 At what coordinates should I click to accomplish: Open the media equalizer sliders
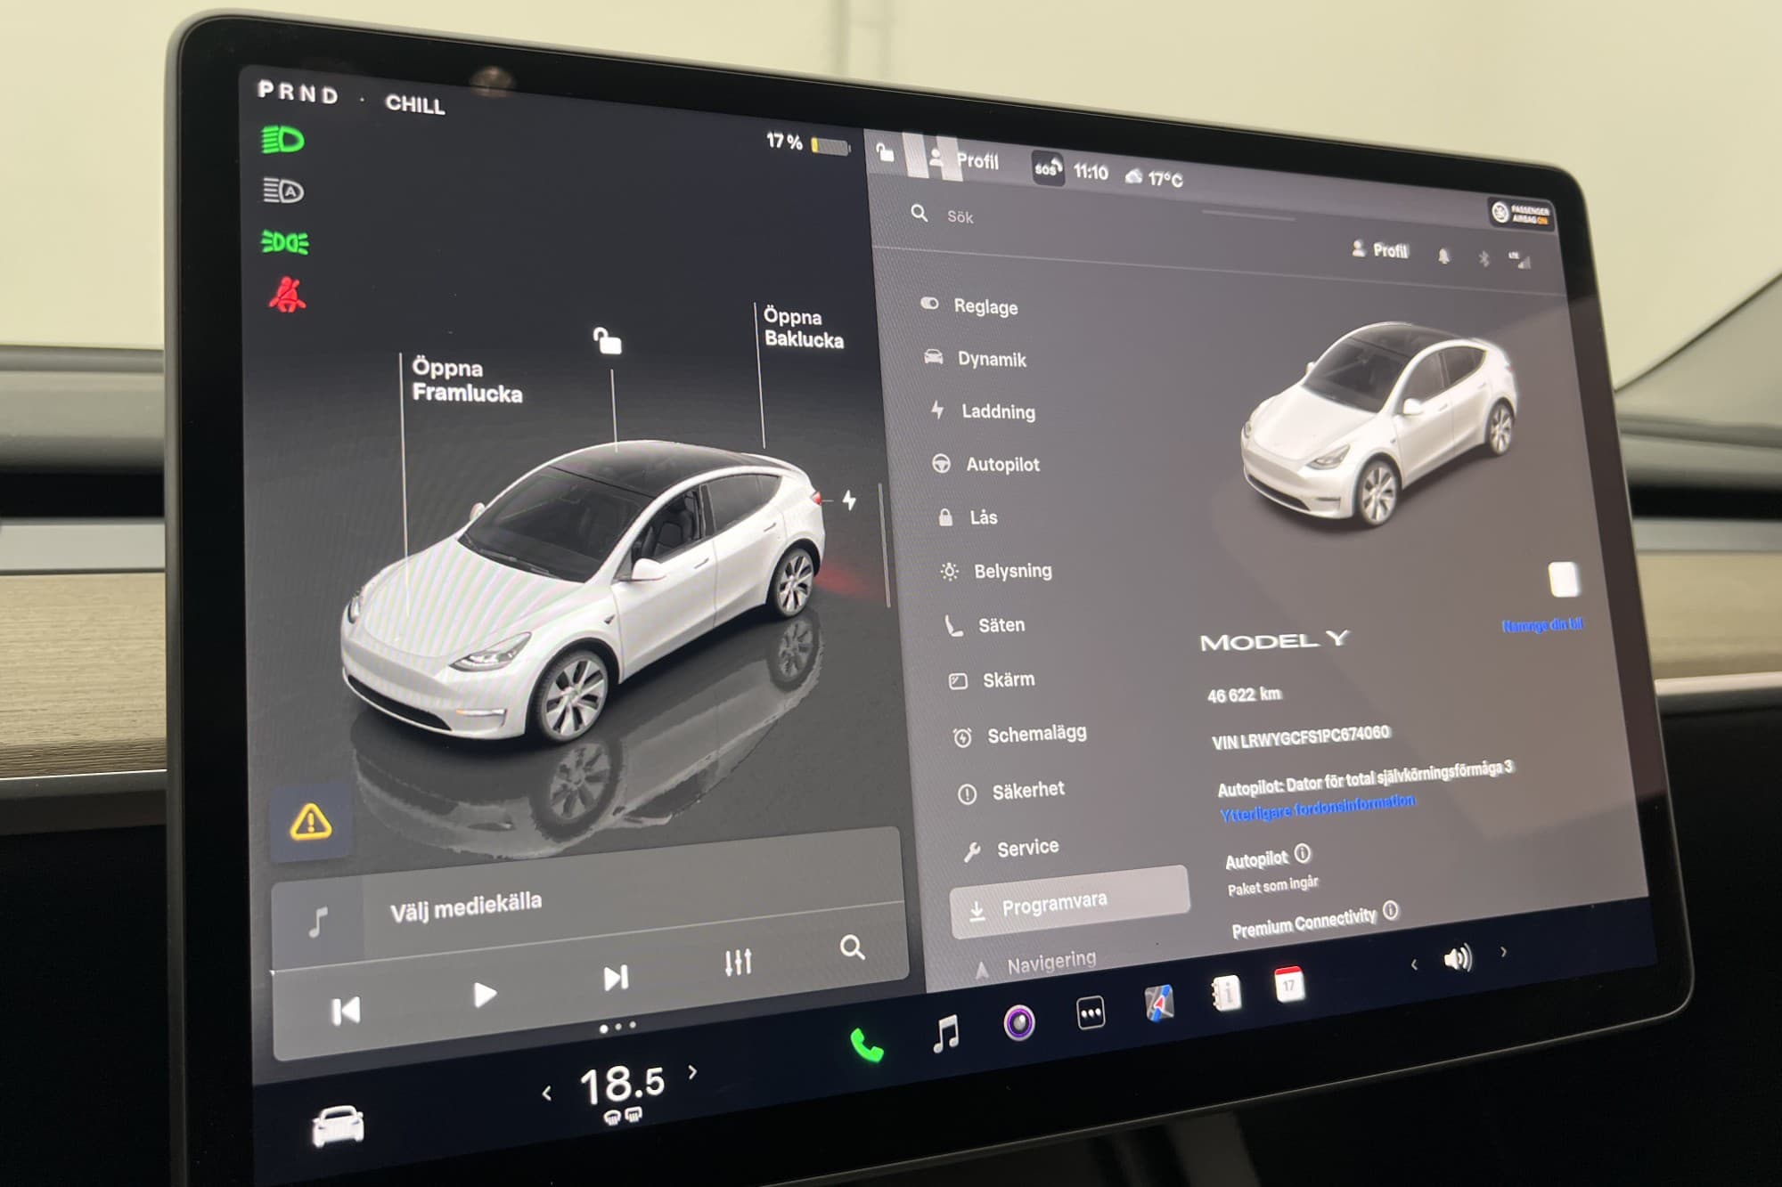click(738, 962)
